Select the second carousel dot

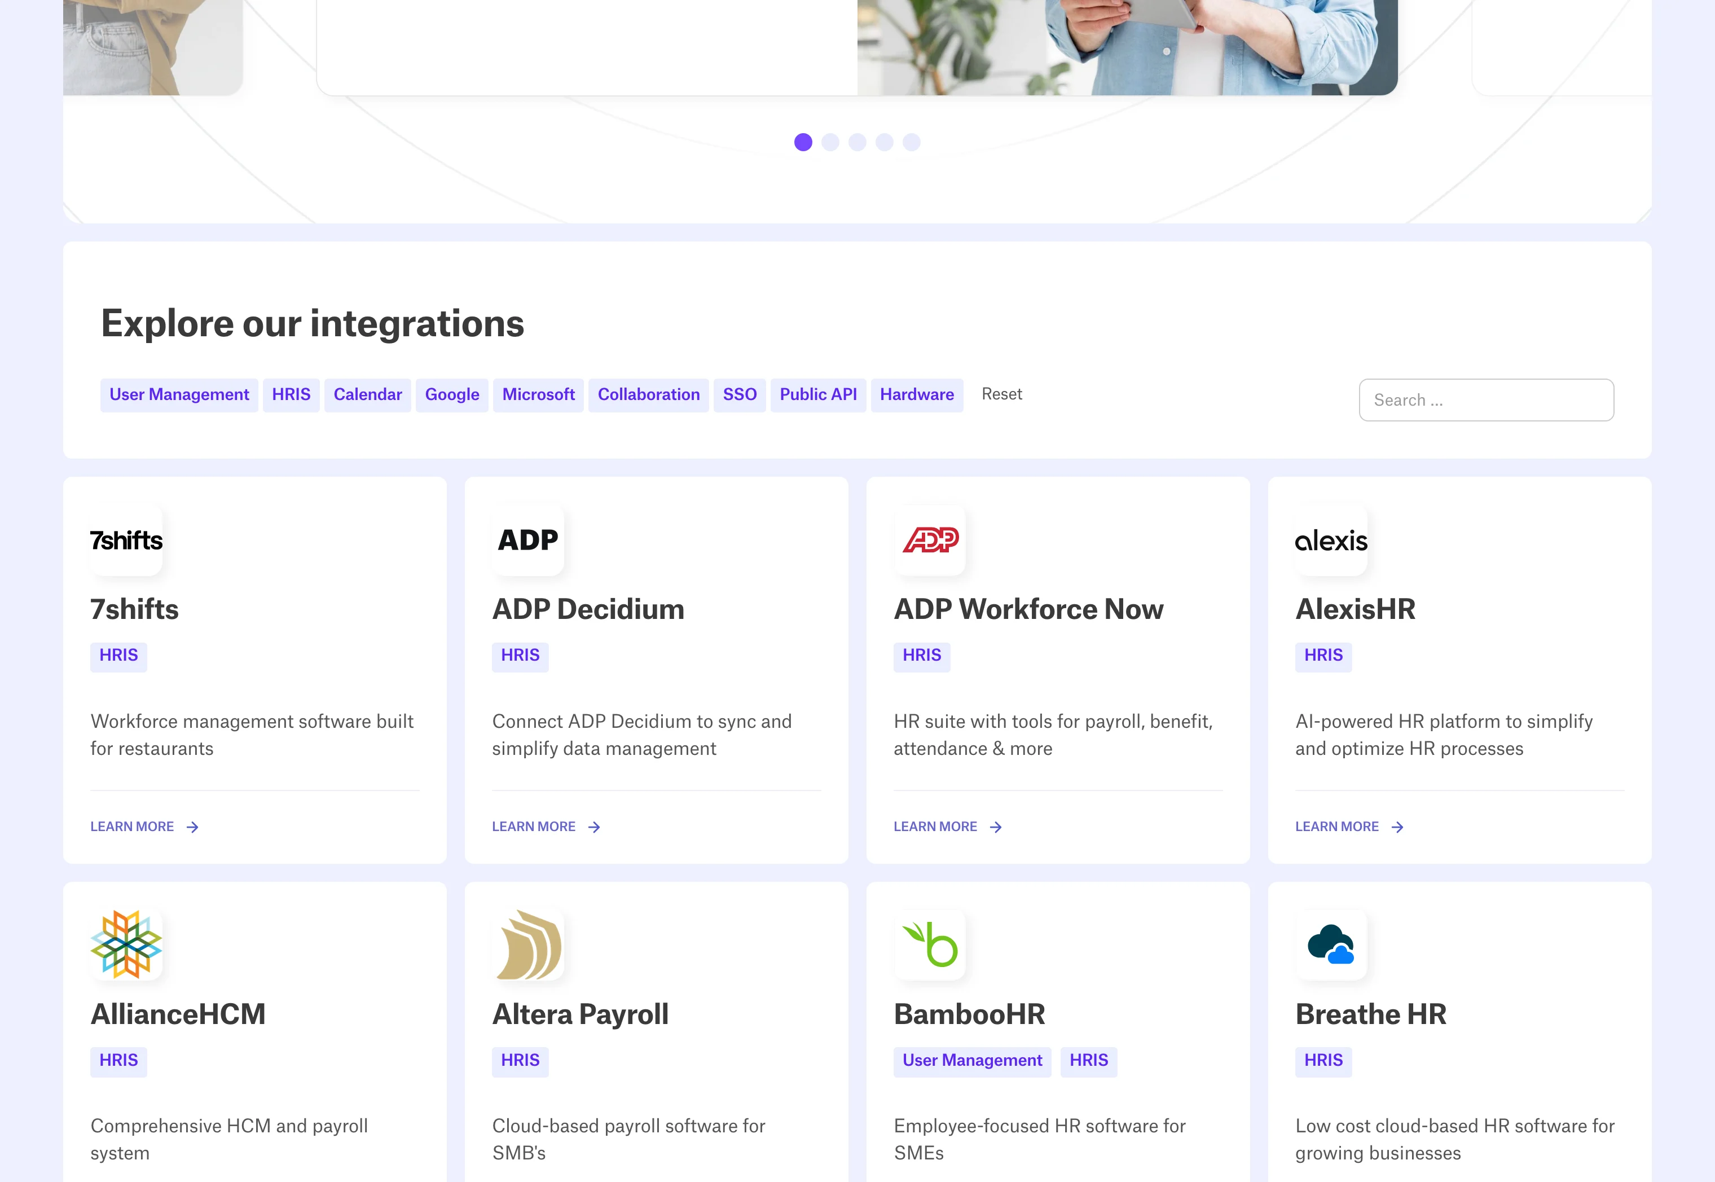coord(830,142)
